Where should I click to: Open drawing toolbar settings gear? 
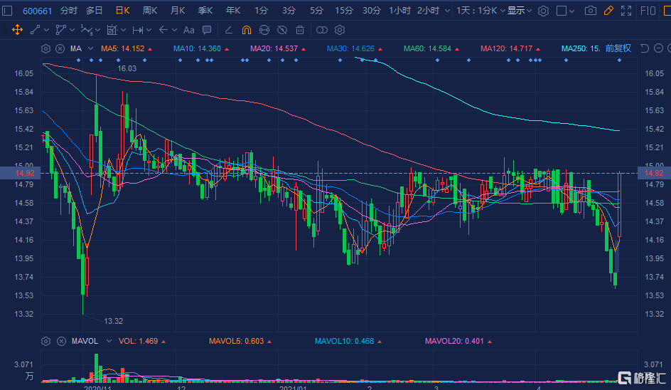[x=340, y=30]
